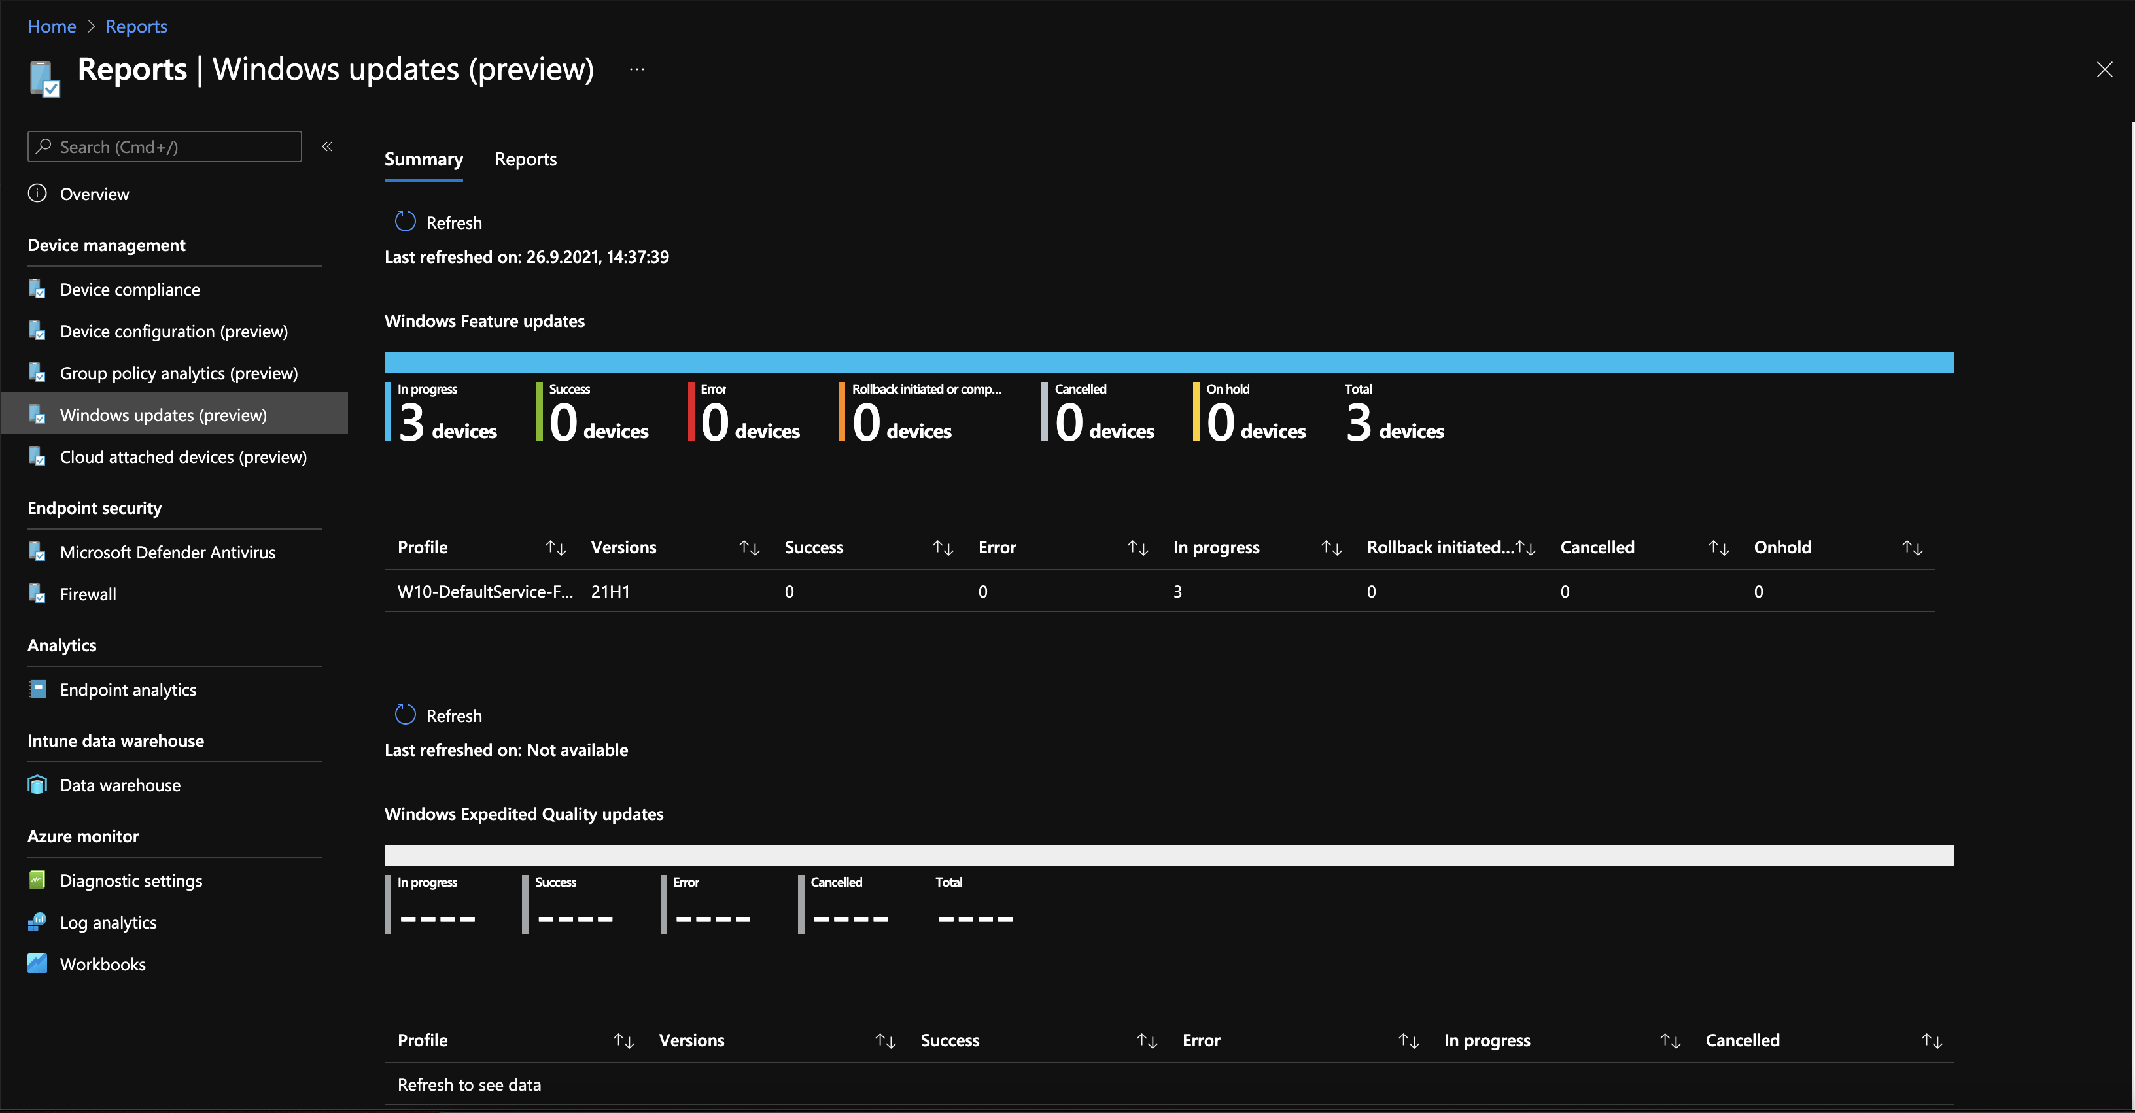Sort Feature updates table by Error
This screenshot has height=1113, width=2135.
click(x=1138, y=548)
